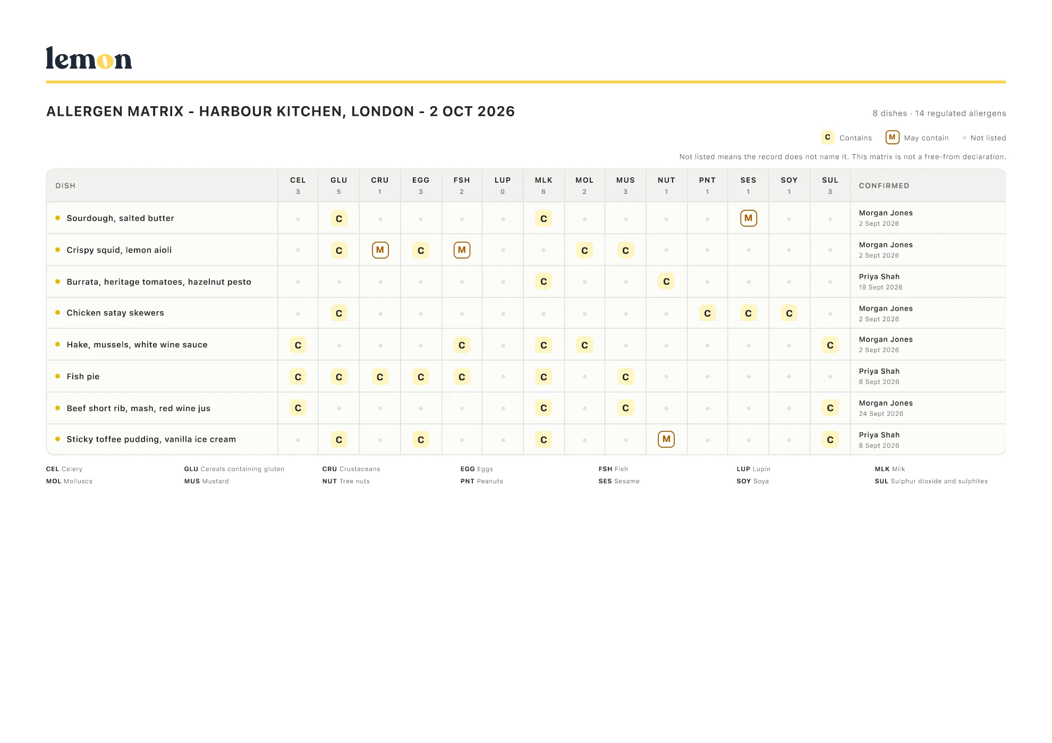Click the LUP column header
Screen dimensions: 1052x743
point(503,185)
